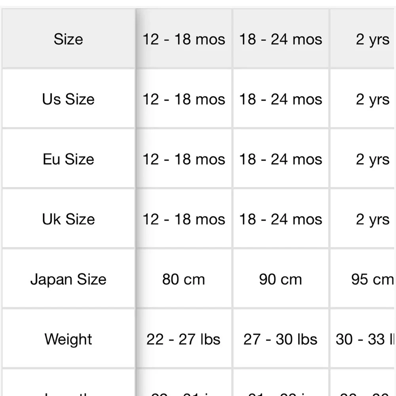Click the 27 - 30 lbs weight cell
396x396 pixels.
tap(281, 339)
